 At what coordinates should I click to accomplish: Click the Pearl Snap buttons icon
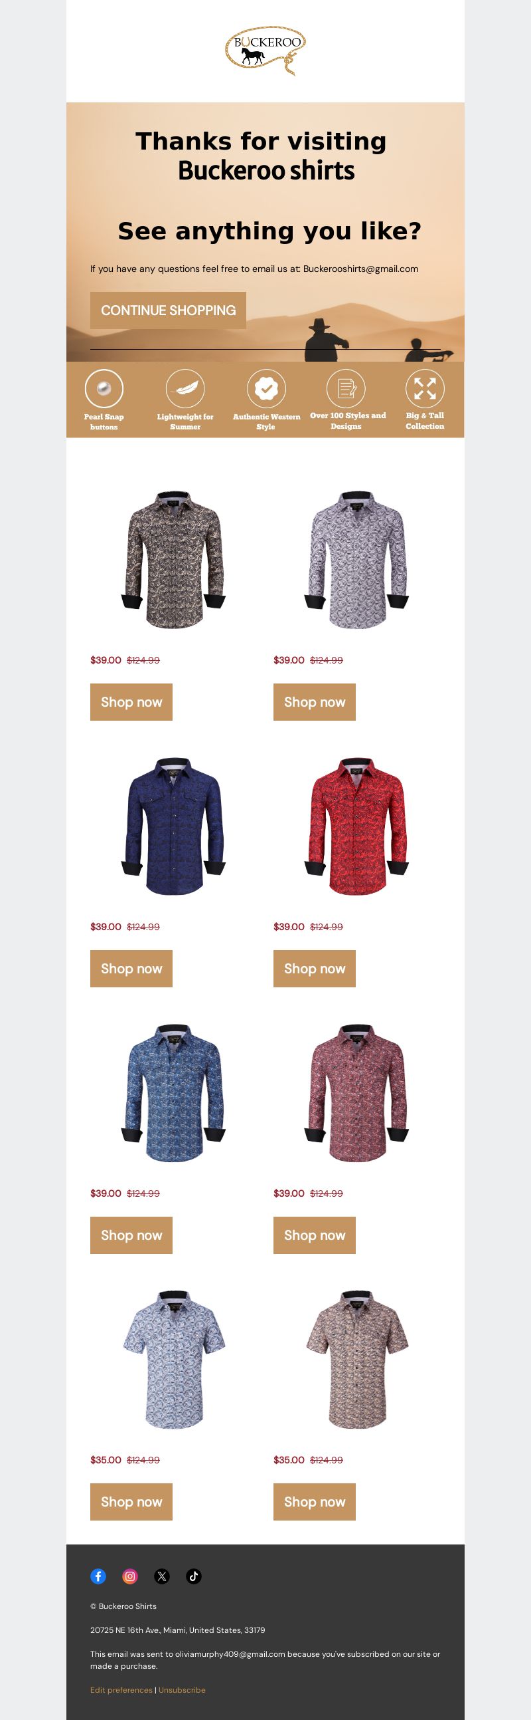tap(104, 388)
